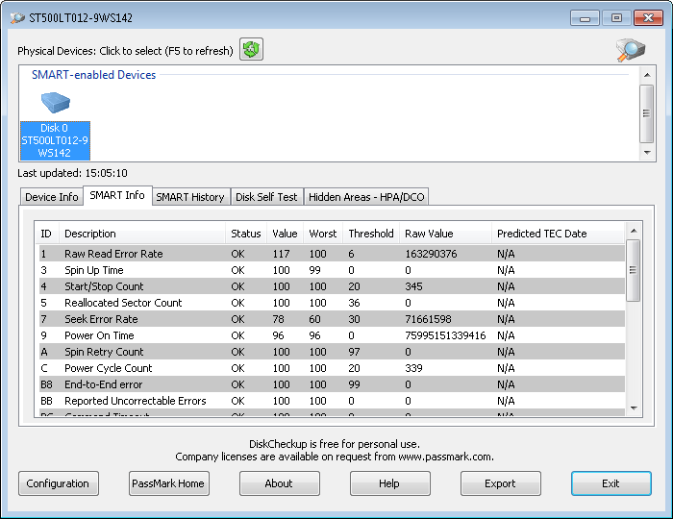The height and width of the screenshot is (519, 673).
Task: Click the SMART table scroll down arrow
Action: coord(634,408)
